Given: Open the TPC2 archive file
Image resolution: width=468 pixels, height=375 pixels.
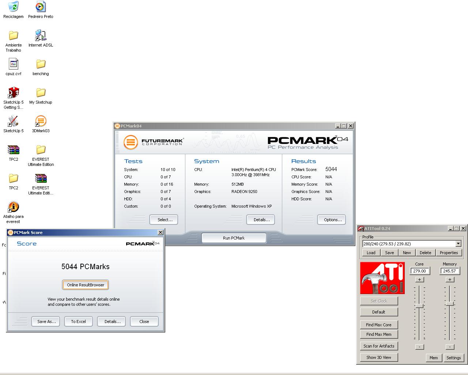Looking at the screenshot, I should pyautogui.click(x=13, y=153).
